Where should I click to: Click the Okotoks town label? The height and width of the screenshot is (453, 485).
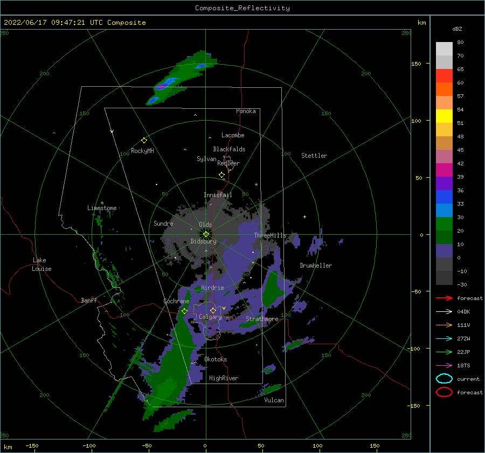tap(216, 359)
